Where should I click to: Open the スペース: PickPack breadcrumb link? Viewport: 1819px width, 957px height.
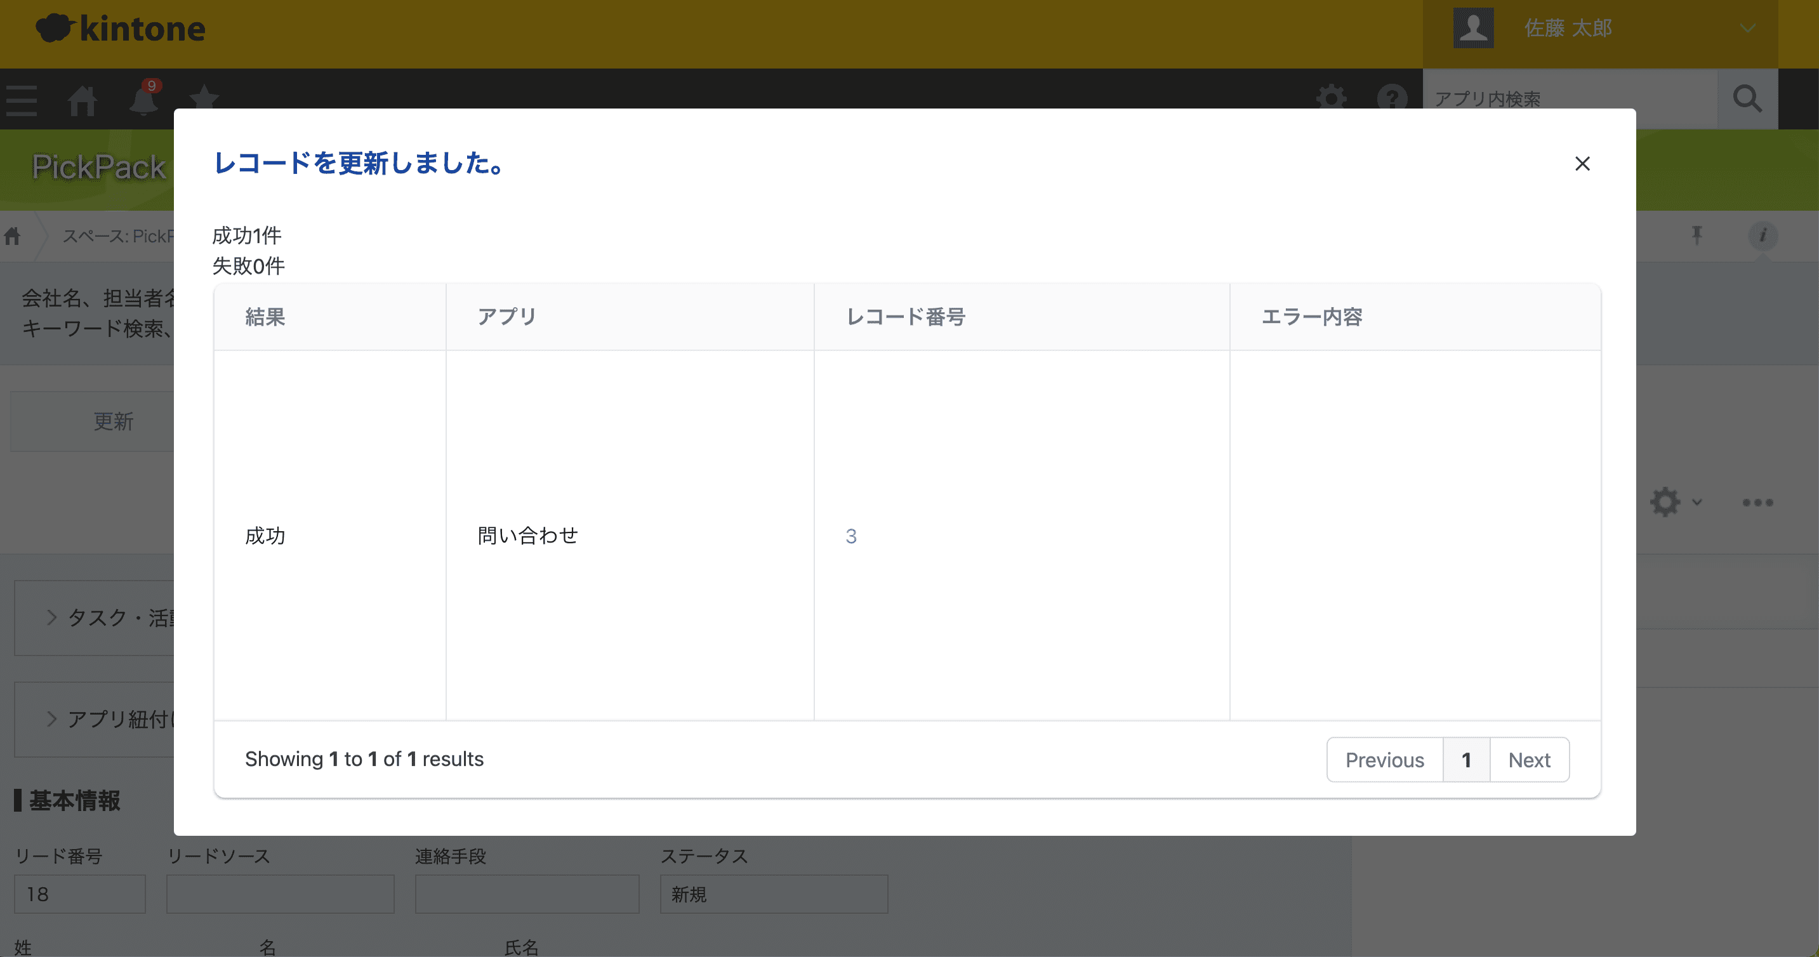118,236
